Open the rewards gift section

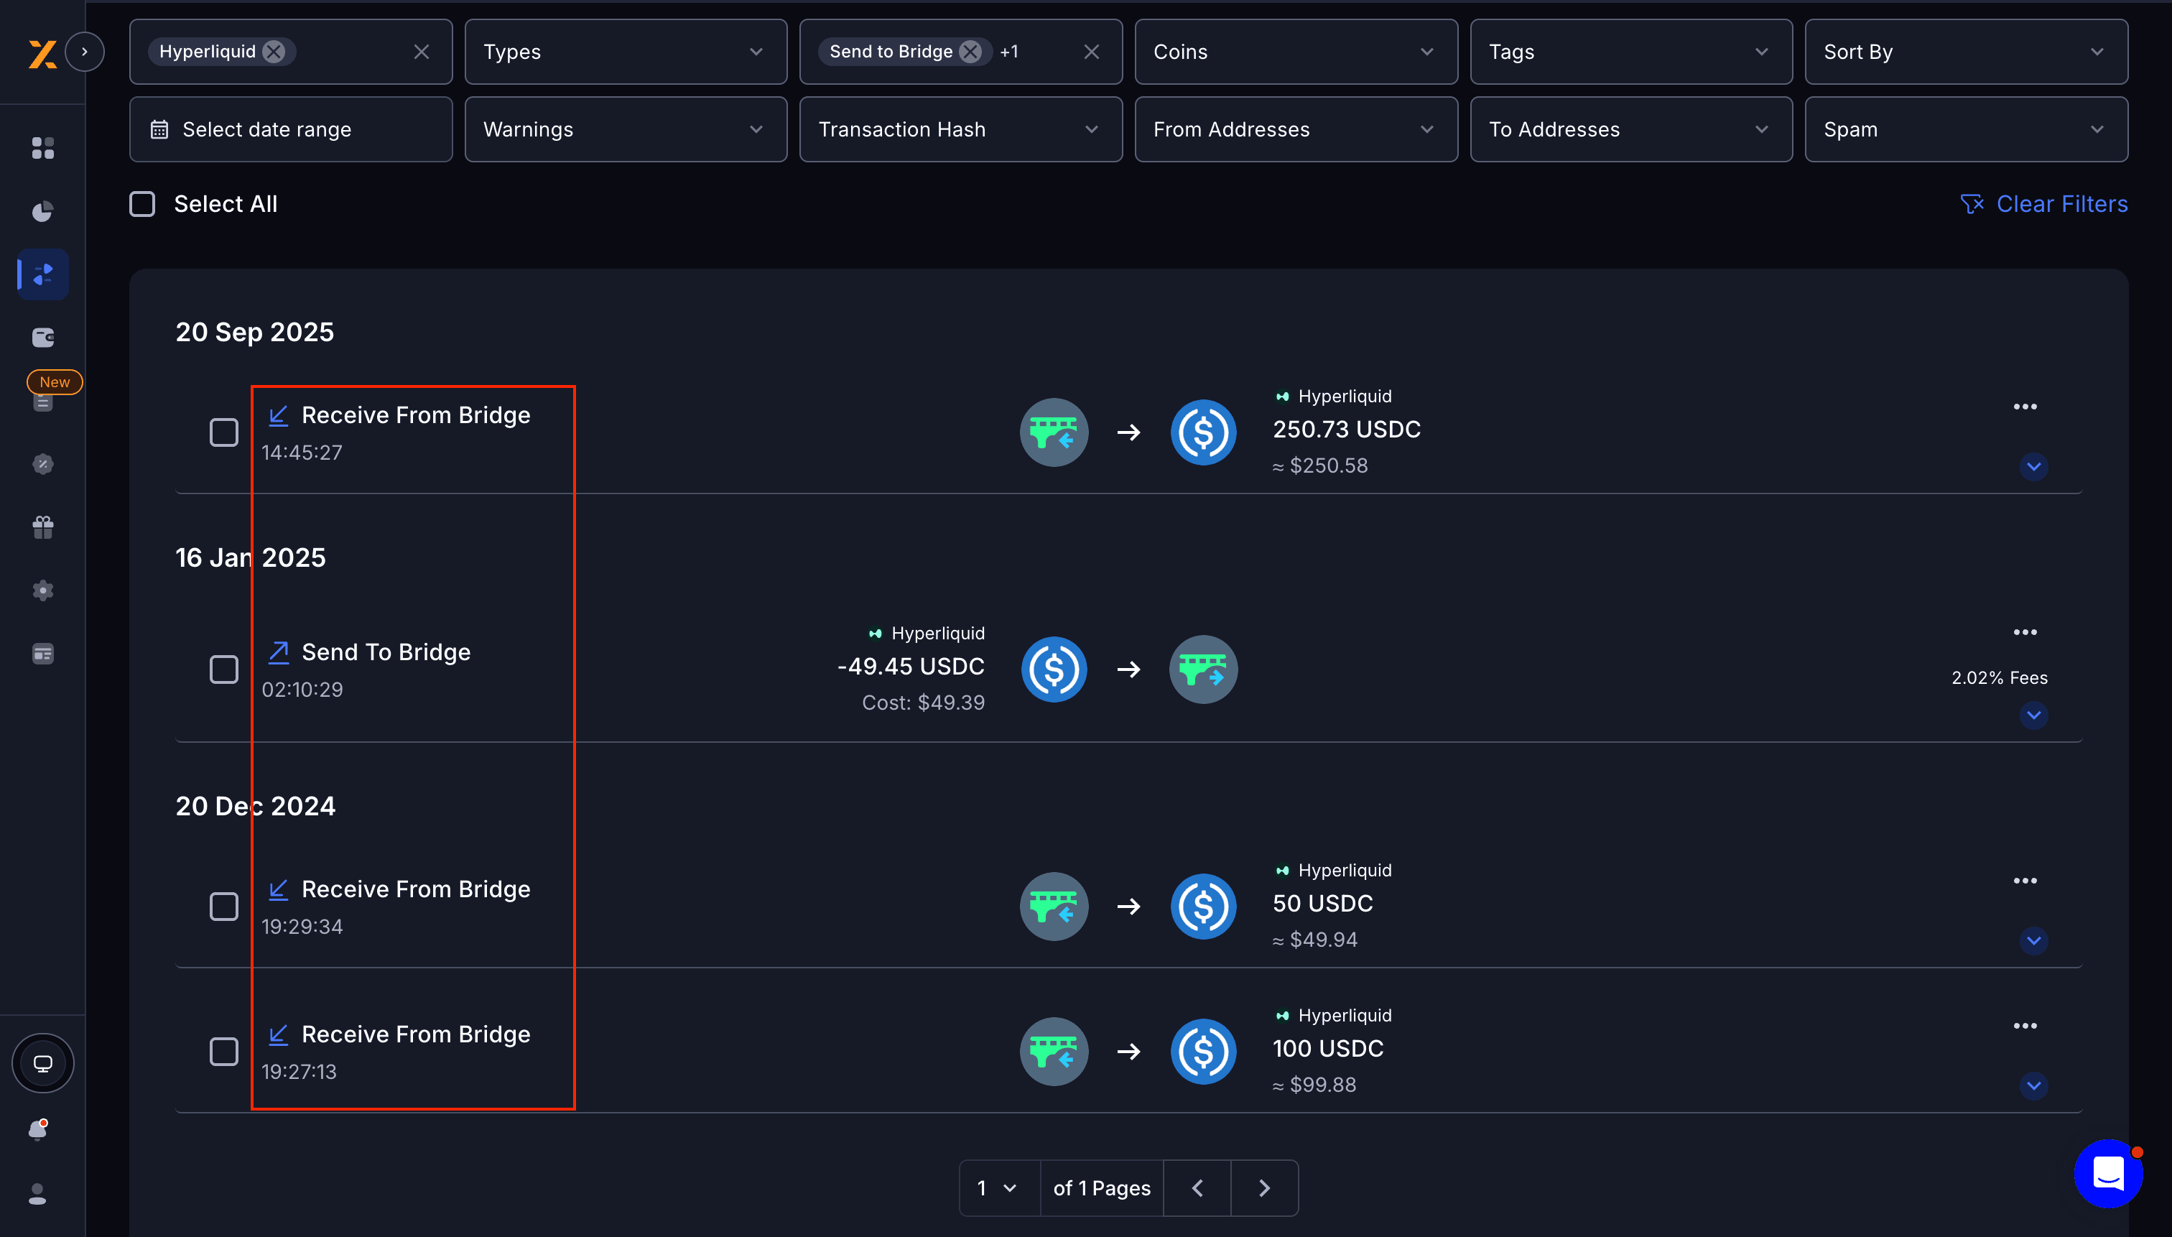[x=42, y=527]
